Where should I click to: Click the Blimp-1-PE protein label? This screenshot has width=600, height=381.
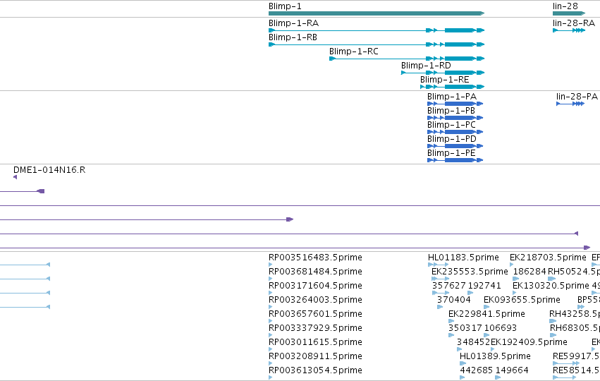[x=451, y=153]
